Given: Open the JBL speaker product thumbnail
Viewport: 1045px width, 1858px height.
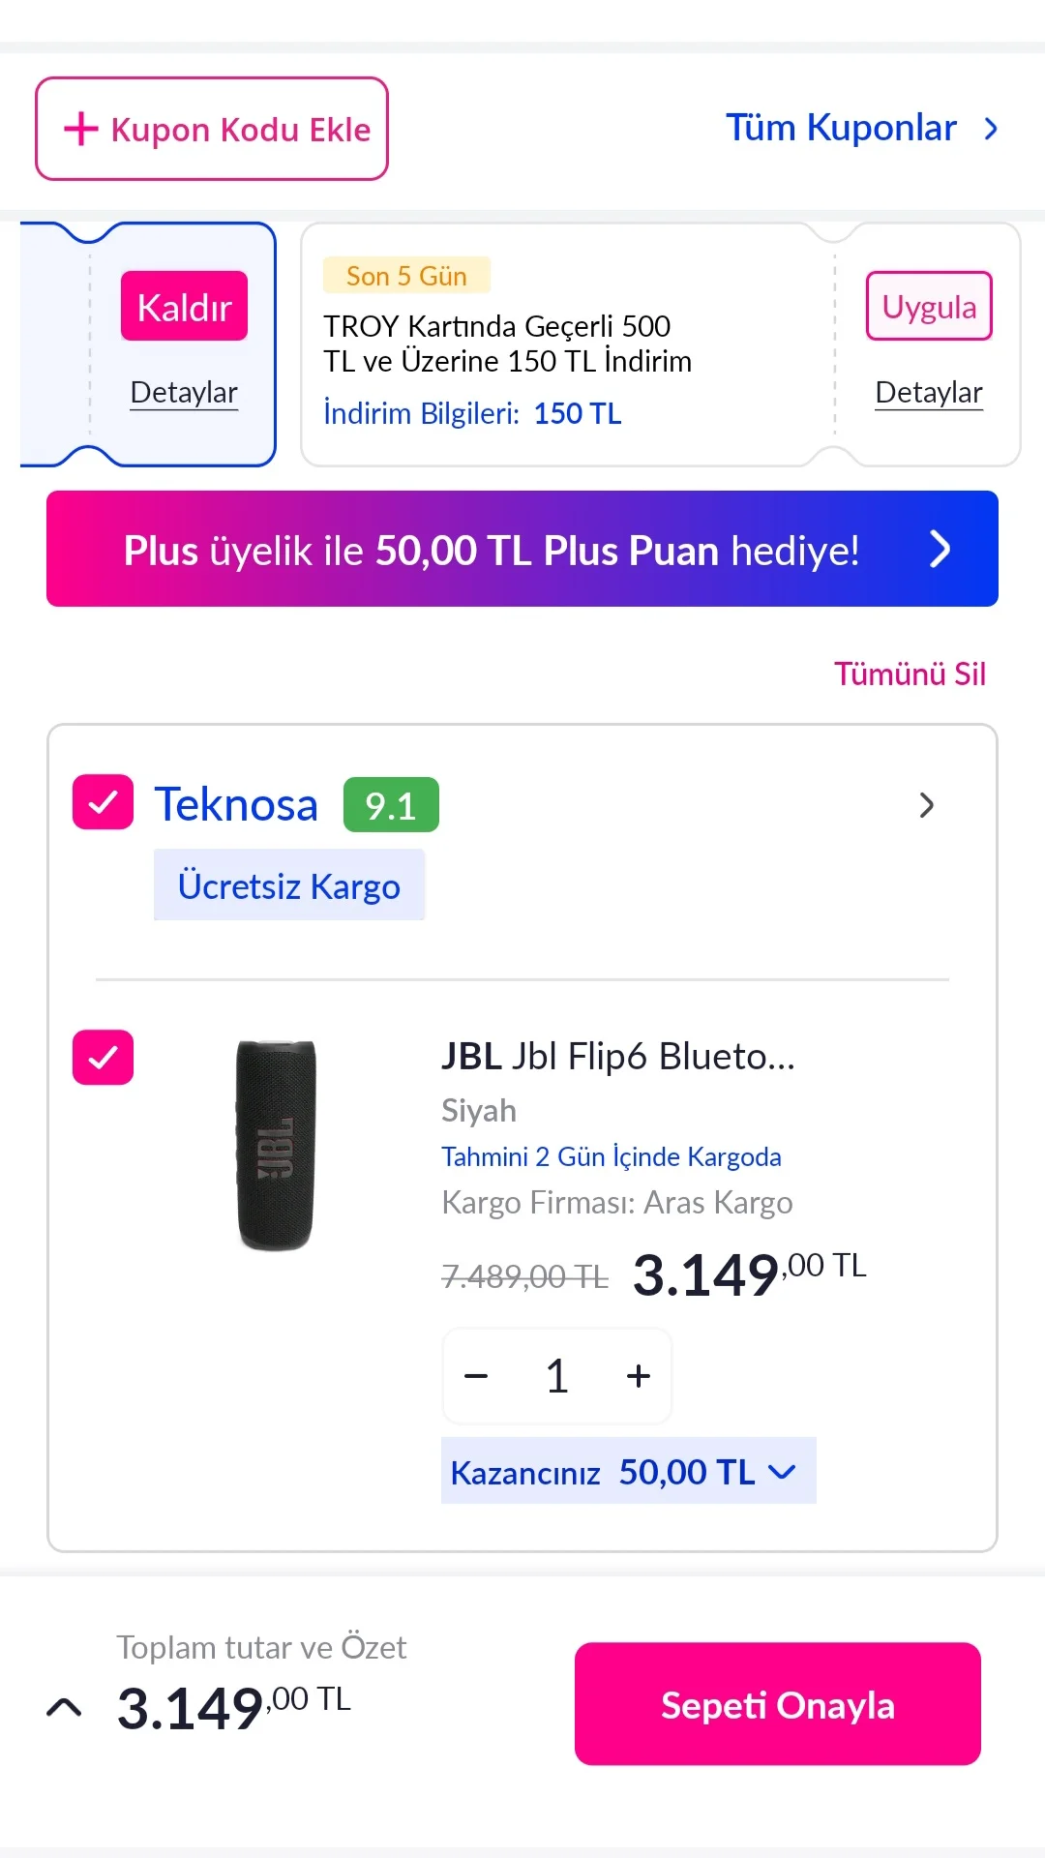Looking at the screenshot, I should tap(277, 1146).
